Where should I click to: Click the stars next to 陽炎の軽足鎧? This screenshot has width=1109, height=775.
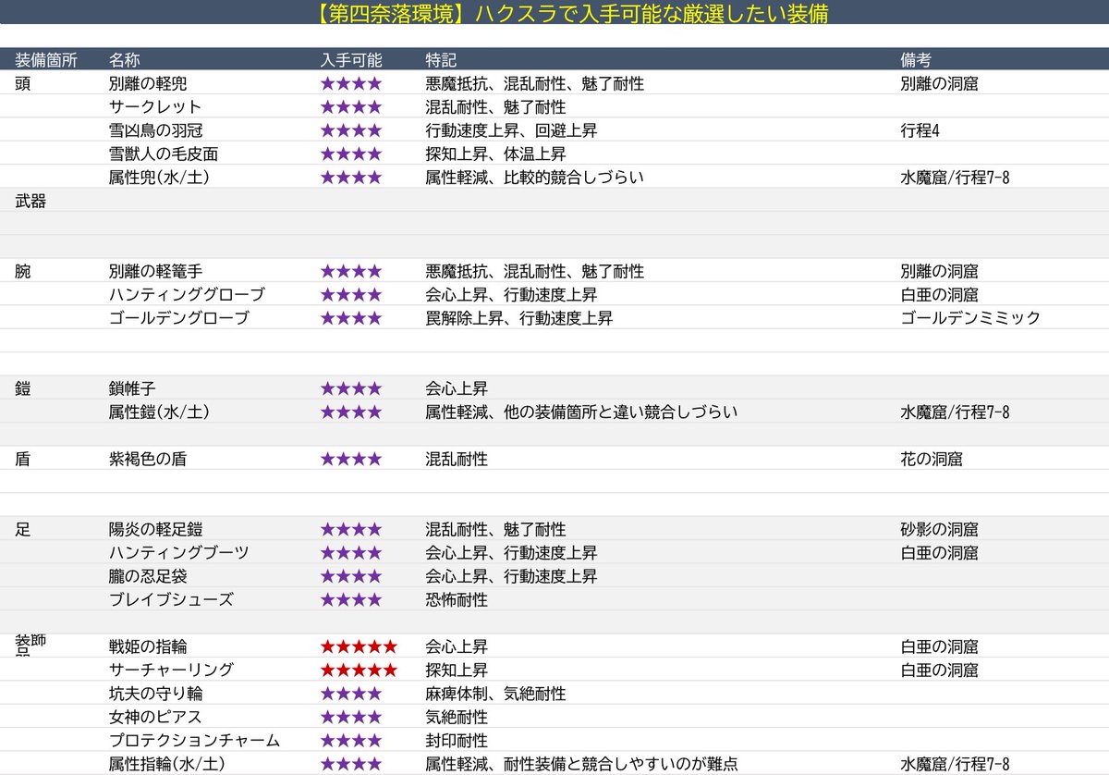click(347, 529)
